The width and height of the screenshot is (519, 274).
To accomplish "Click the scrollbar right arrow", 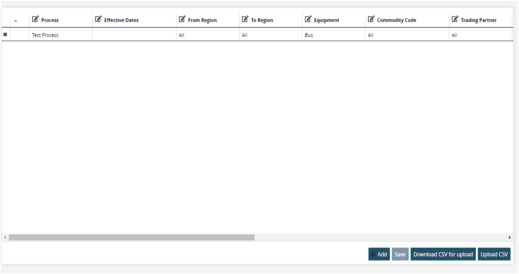I will pos(510,237).
